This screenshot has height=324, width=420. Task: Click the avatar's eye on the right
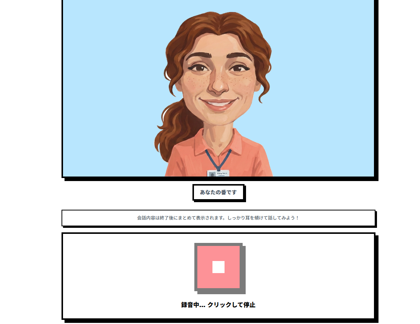click(238, 68)
